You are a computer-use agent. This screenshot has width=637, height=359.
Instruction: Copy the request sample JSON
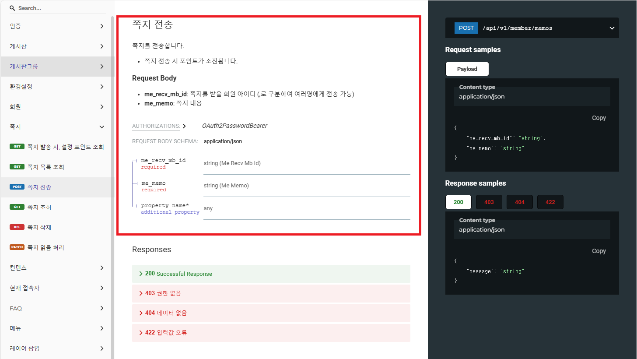(x=598, y=118)
